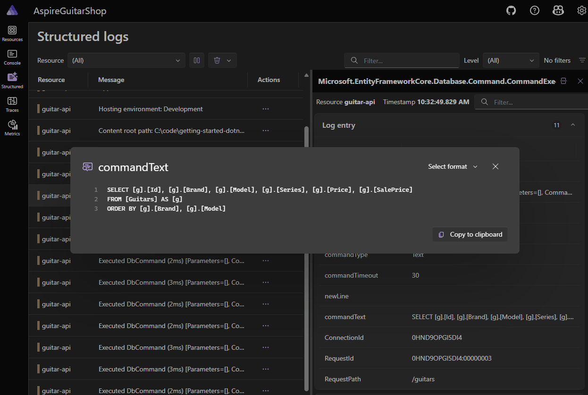588x395 pixels.
Task: Open the Copilot icon in header
Action: (x=558, y=10)
